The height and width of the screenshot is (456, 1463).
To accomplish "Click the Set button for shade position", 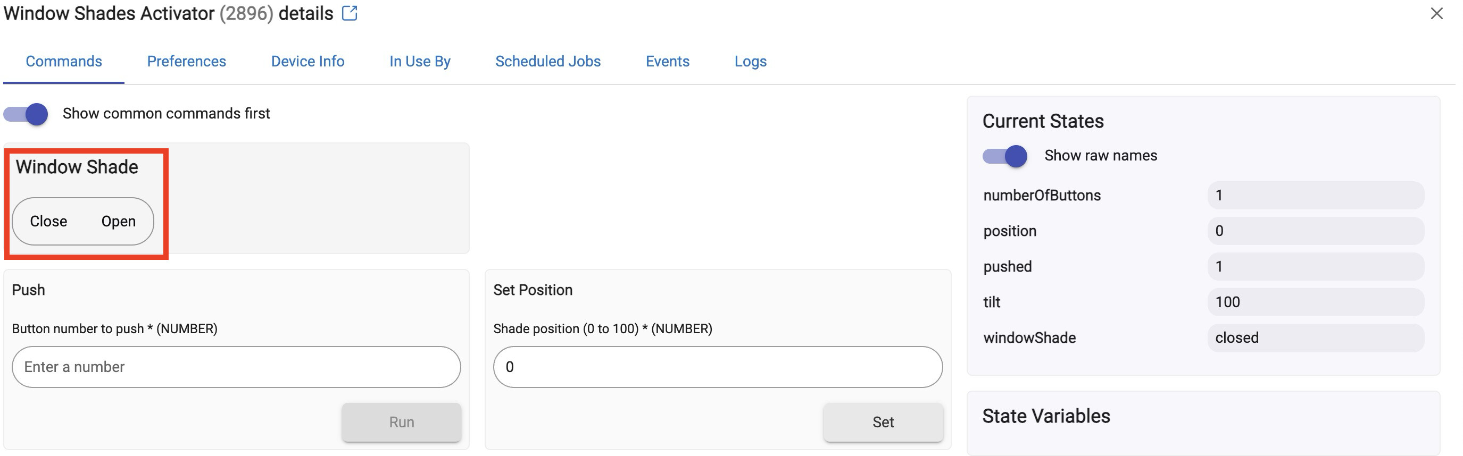I will pyautogui.click(x=883, y=423).
